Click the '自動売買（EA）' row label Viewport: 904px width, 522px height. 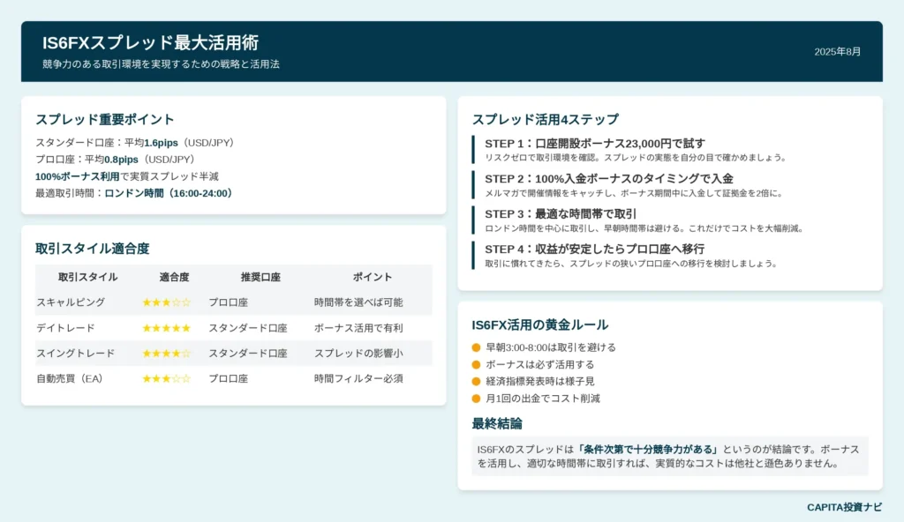point(69,378)
